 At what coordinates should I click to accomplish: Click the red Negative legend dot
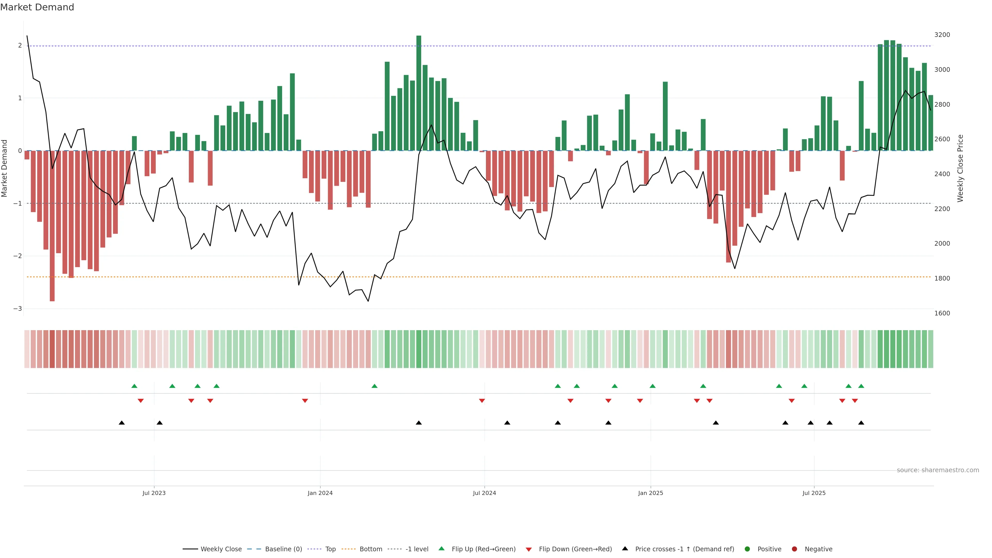794,549
